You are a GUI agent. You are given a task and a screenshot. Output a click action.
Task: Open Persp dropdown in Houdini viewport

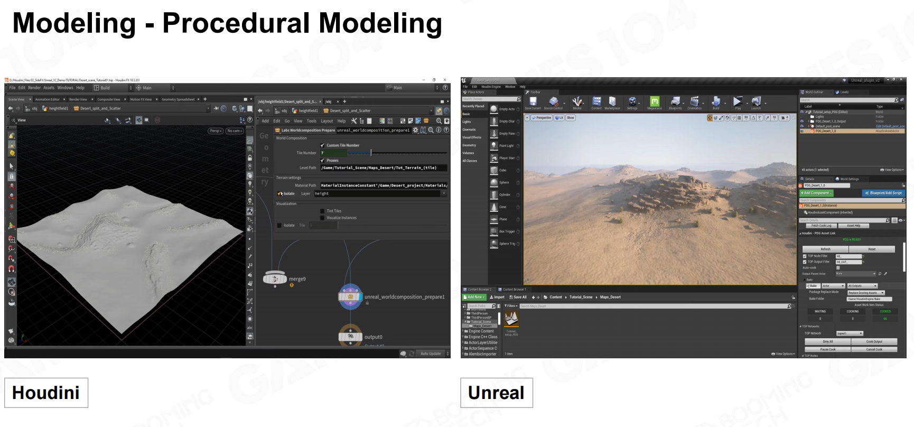(x=216, y=131)
